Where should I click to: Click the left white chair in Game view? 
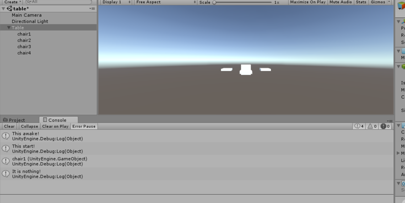pyautogui.click(x=226, y=70)
